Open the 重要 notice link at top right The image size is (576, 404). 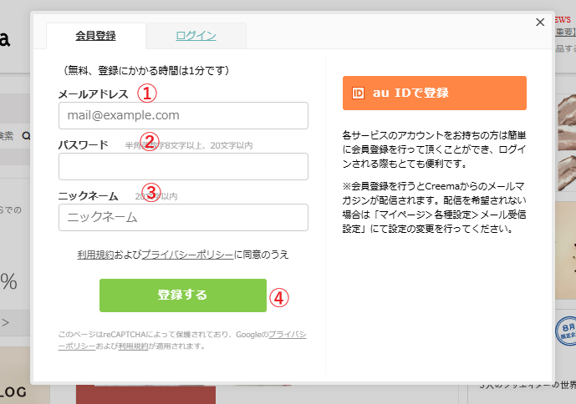pyautogui.click(x=564, y=32)
